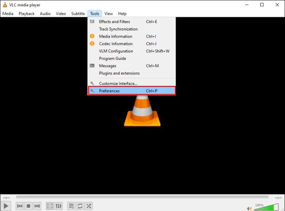Click the Customize Interface wrench icon
The image size is (285, 211).
pos(92,83)
